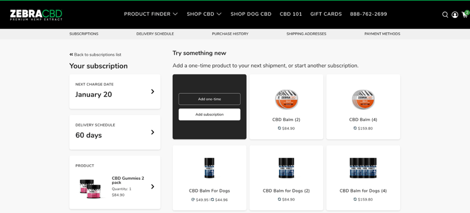The width and height of the screenshot is (470, 213).
Task: Open the 60 days delivery schedule
Action: coord(115,132)
